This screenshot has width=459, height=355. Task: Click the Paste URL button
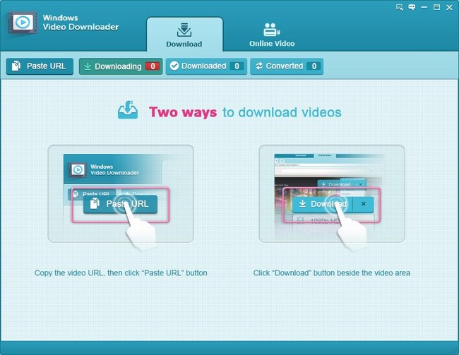(40, 66)
